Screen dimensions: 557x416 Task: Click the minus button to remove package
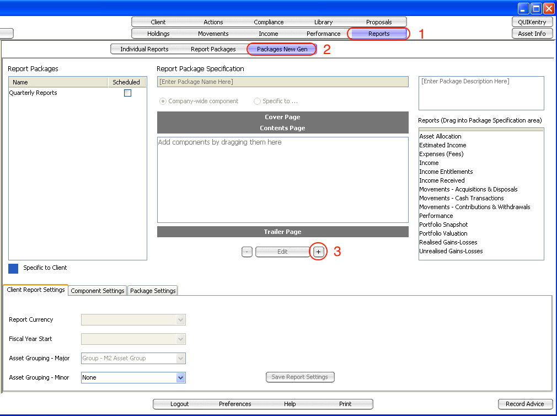(x=247, y=252)
